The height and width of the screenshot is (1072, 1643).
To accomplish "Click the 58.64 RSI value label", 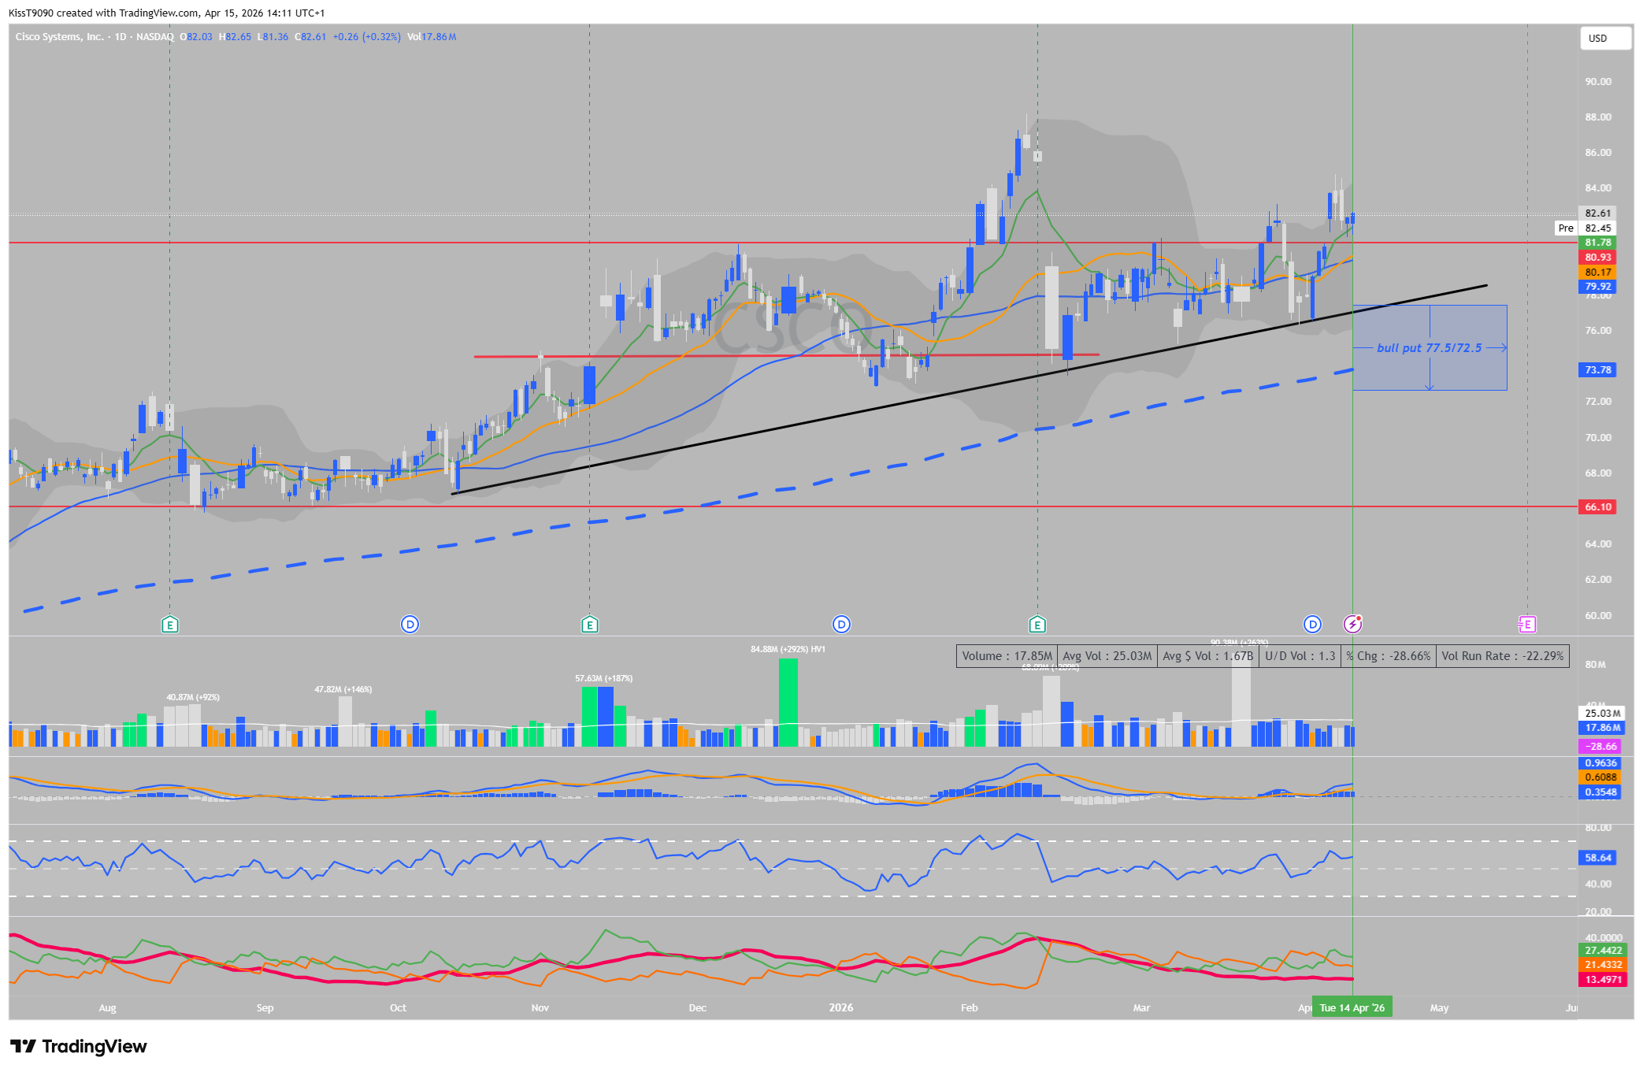I will pyautogui.click(x=1597, y=858).
